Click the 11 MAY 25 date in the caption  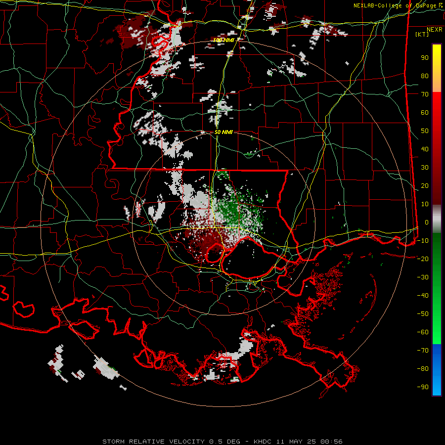pyautogui.click(x=296, y=442)
